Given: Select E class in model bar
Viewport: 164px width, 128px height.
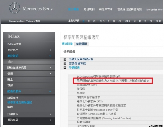Looking at the screenshot, I should (x=109, y=21).
